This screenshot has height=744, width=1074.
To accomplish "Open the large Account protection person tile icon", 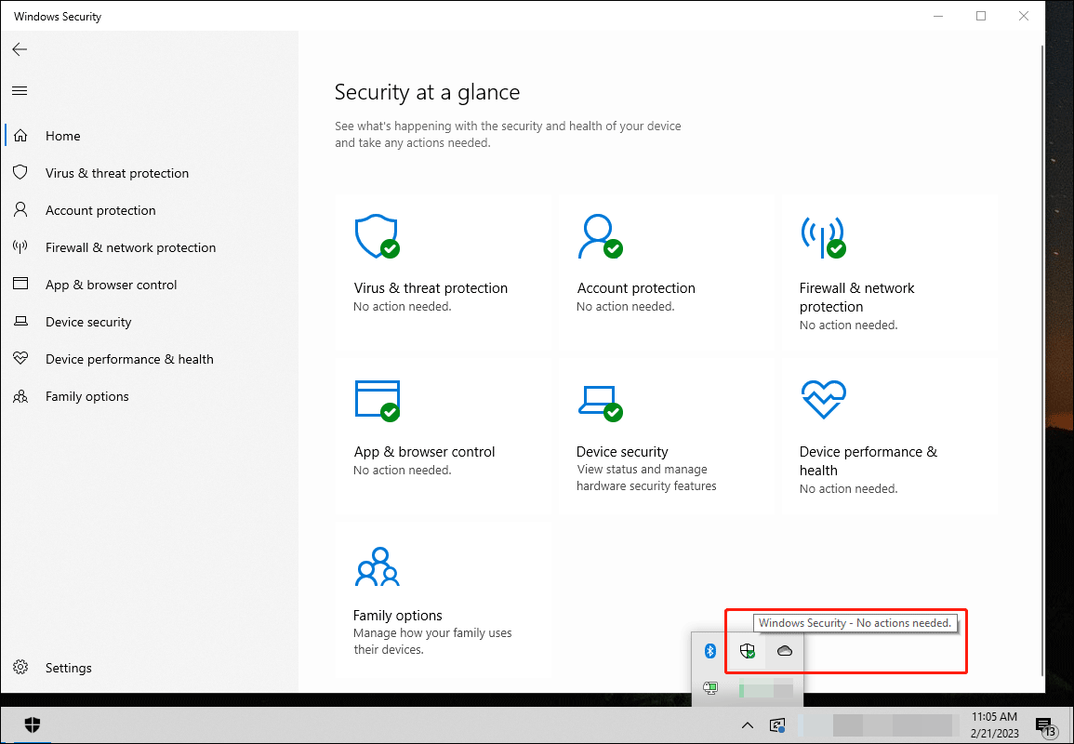I will click(600, 236).
